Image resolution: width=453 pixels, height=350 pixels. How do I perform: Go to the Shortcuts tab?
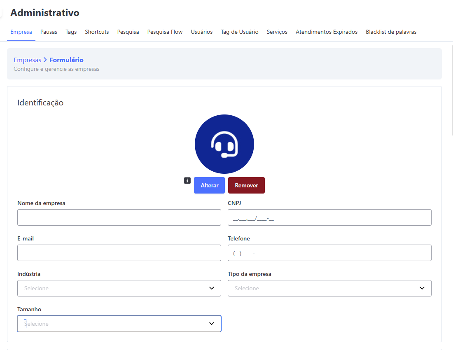coord(97,32)
